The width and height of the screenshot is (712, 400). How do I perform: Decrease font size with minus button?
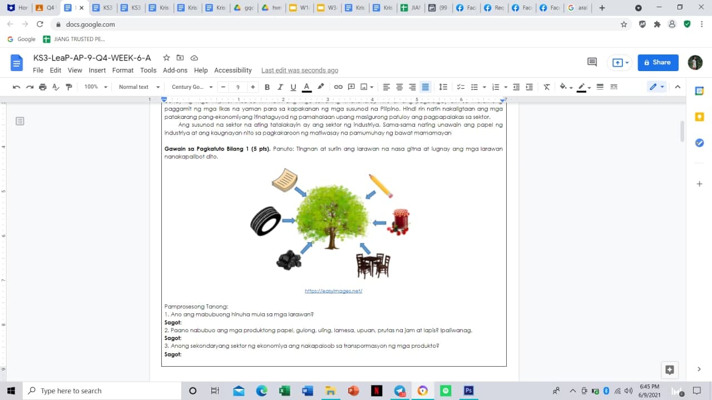coord(223,87)
